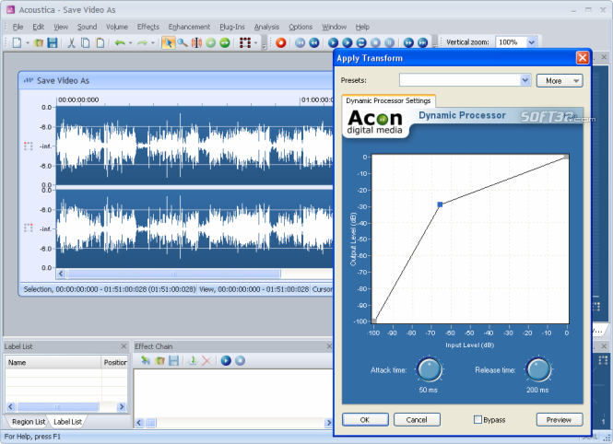Click Cancel in Apply Transform dialog
This screenshot has width=613, height=444.
pyautogui.click(x=417, y=420)
